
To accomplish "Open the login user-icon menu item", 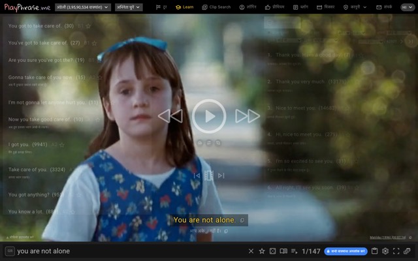I will click(248, 7).
